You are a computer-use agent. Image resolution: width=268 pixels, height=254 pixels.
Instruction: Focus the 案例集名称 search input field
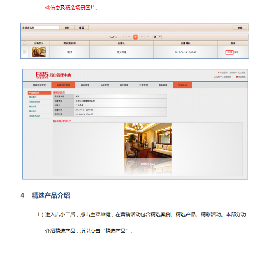point(47,28)
